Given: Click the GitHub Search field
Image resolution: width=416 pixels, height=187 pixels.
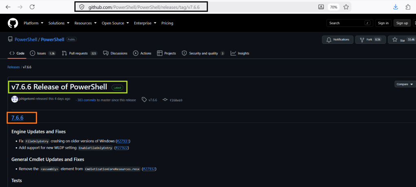Looking at the screenshot, I should [x=350, y=23].
